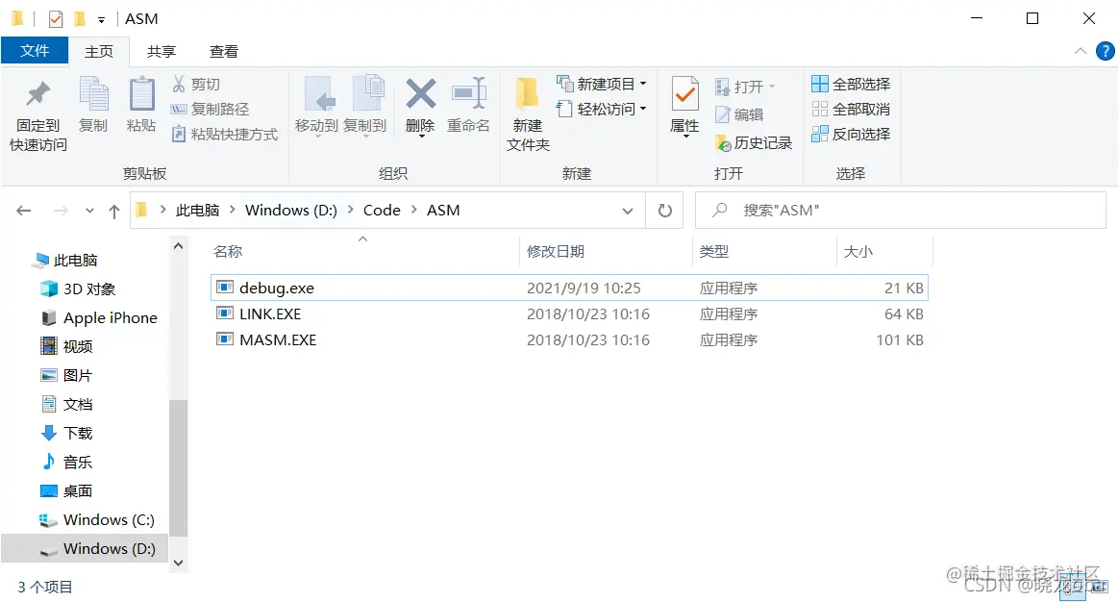Click the Properties (属性) icon
Screen dimensions: 1119x602
coord(685,94)
